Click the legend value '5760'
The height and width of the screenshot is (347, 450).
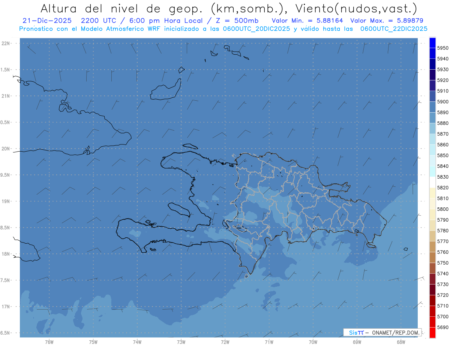[x=443, y=252]
